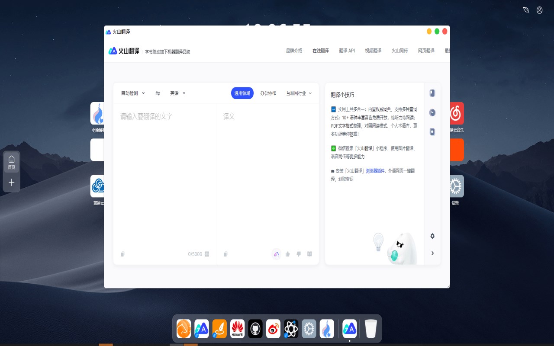The height and width of the screenshot is (346, 554).
Task: Select the 办公协作 domain
Action: [268, 93]
